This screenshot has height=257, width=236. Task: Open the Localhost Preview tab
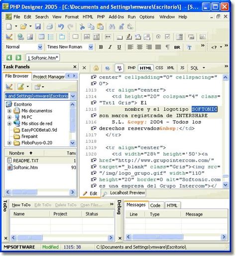pyautogui.click(x=123, y=193)
